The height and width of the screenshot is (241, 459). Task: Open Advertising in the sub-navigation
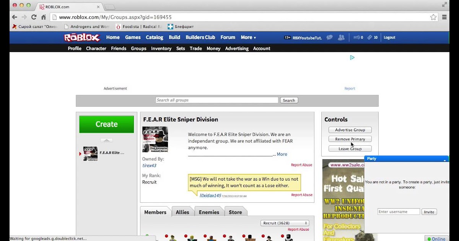pyautogui.click(x=237, y=49)
